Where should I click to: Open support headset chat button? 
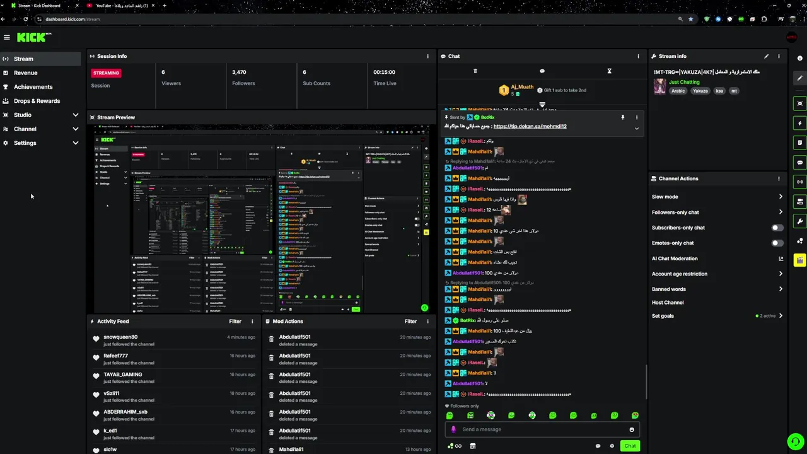click(796, 441)
